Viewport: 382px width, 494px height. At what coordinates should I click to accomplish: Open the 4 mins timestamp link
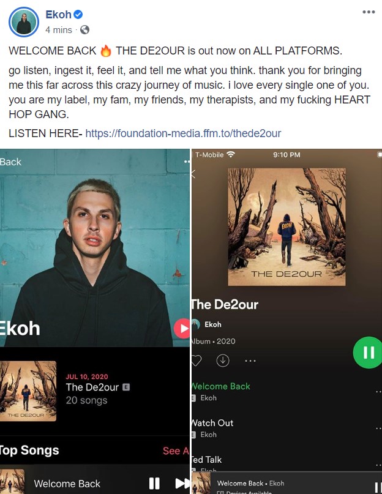tap(59, 30)
